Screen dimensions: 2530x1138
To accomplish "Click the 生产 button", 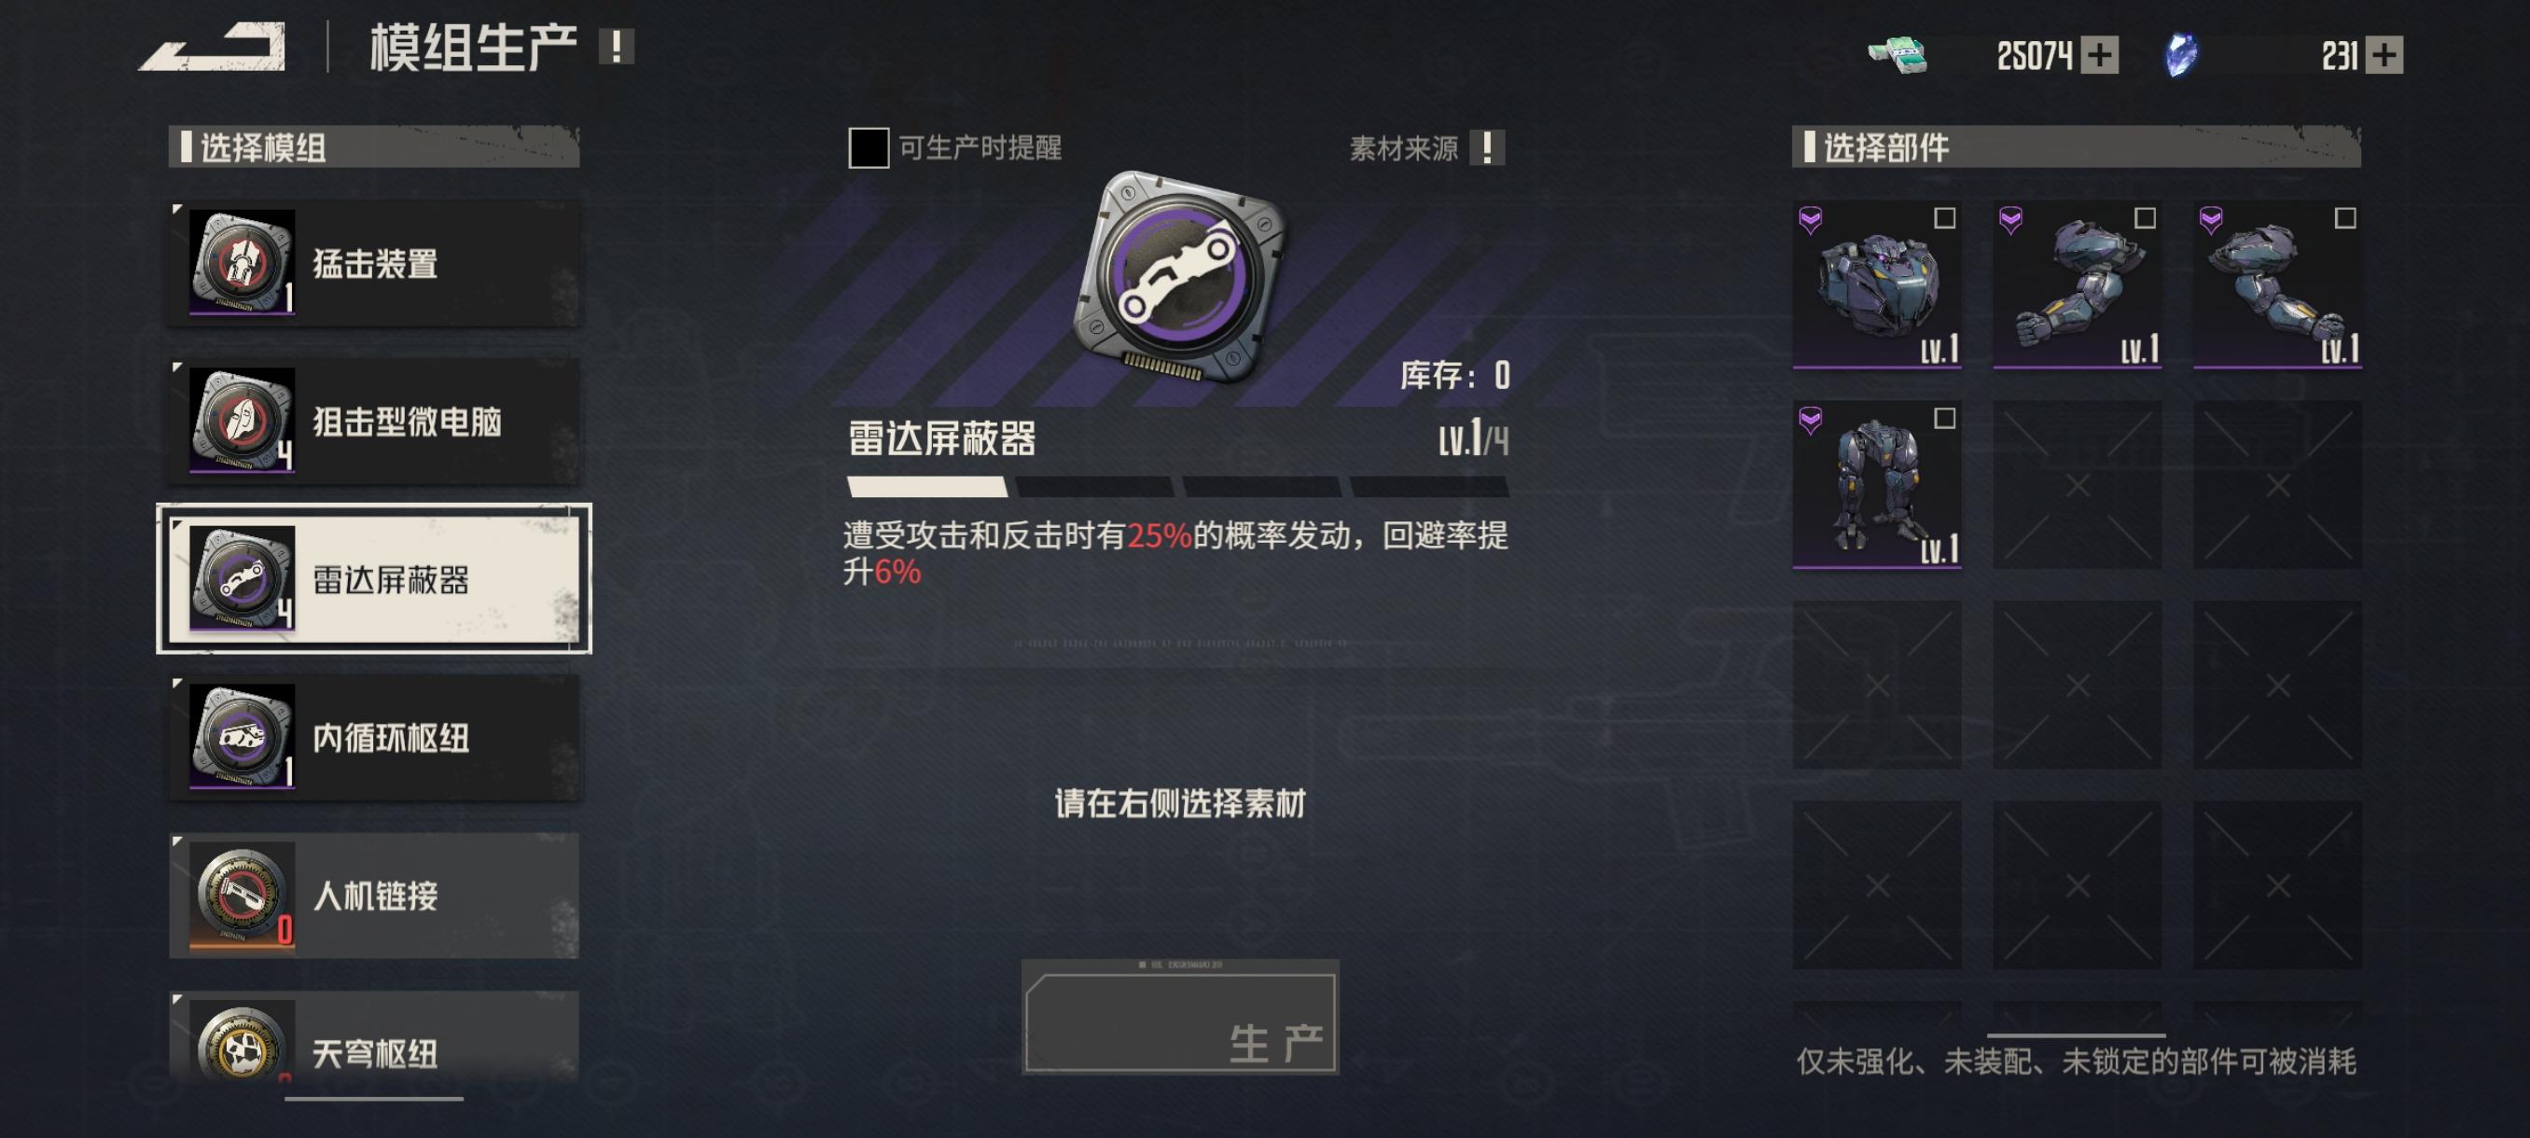I will click(x=1179, y=1018).
